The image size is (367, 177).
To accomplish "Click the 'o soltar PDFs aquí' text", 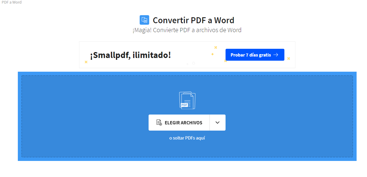I will click(187, 138).
